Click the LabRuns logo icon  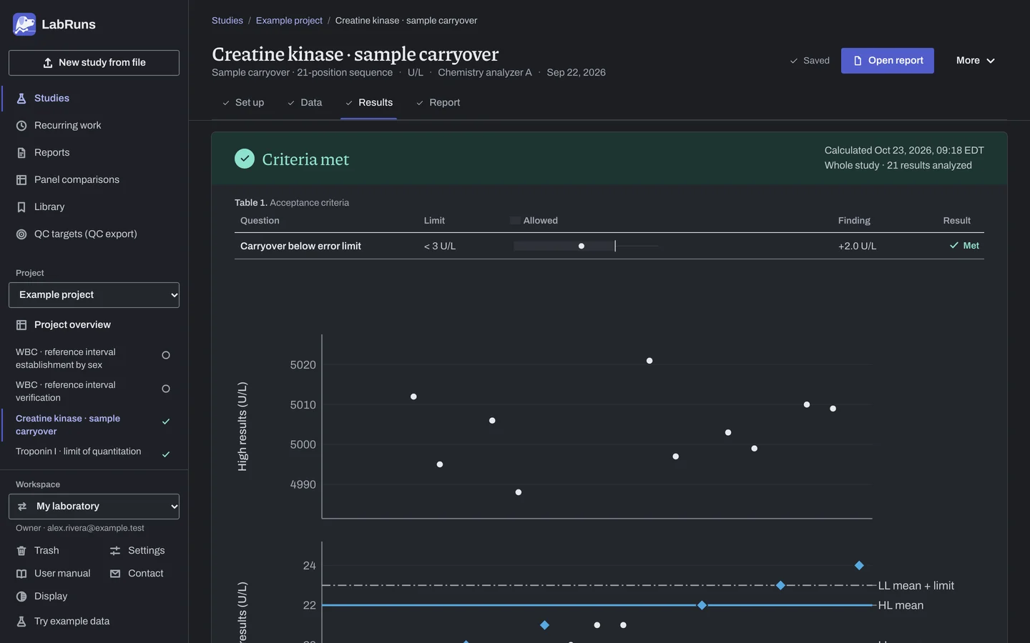click(x=24, y=24)
